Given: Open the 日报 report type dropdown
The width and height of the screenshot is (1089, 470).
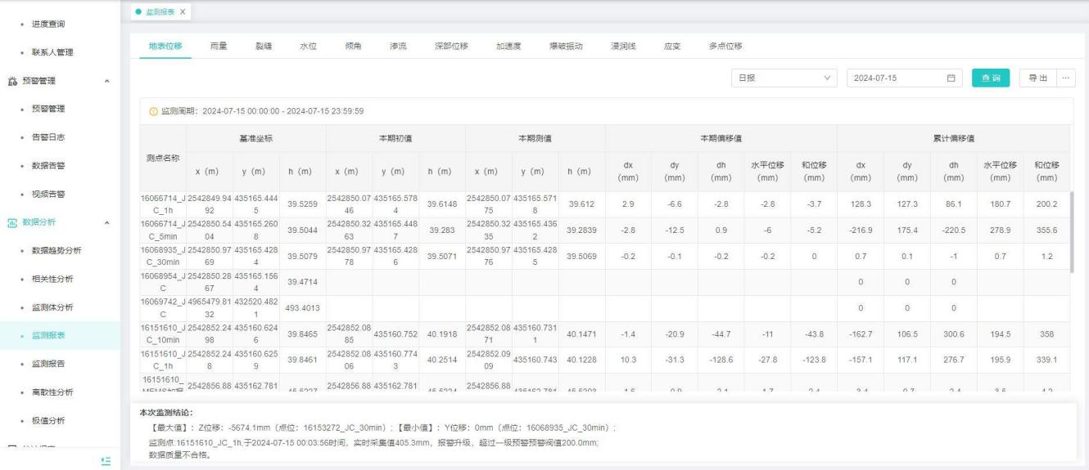Looking at the screenshot, I should pos(784,78).
